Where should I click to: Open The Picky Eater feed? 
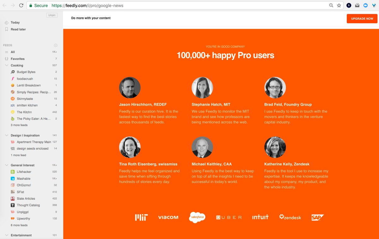[x=33, y=119]
